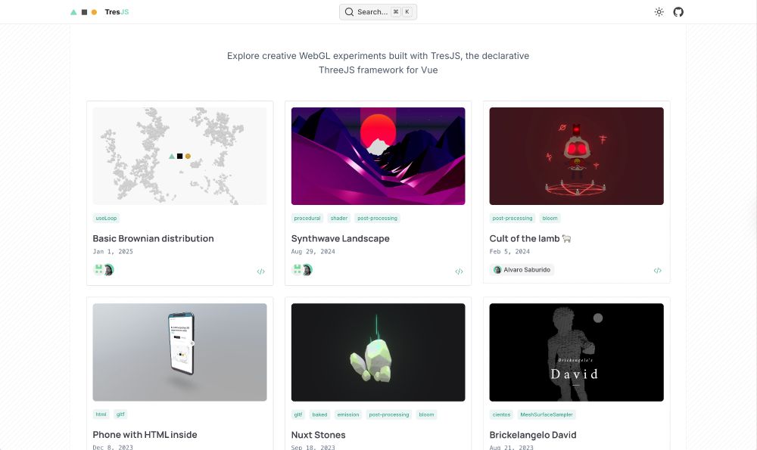This screenshot has width=757, height=450.
Task: Open the Cult of the lamb title link
Action: coord(530,238)
